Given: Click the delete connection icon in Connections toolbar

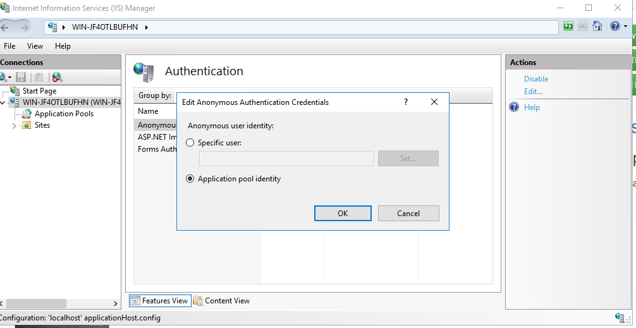Looking at the screenshot, I should [57, 77].
